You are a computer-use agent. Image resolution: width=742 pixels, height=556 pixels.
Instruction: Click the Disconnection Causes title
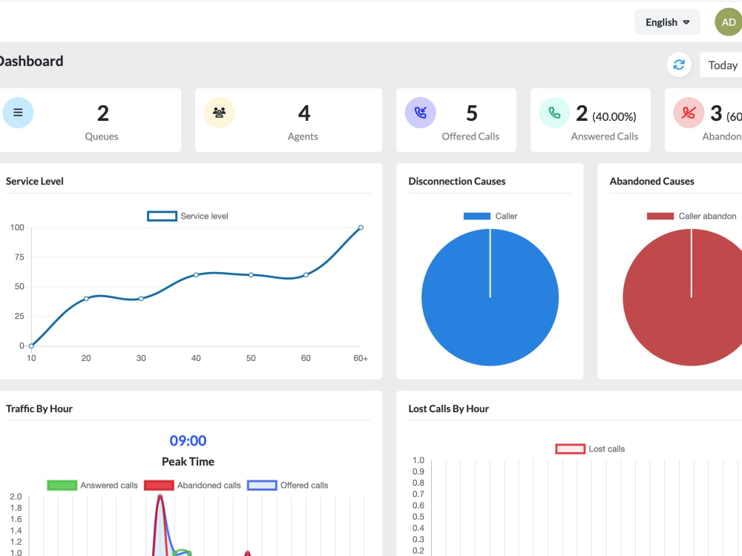click(x=456, y=181)
